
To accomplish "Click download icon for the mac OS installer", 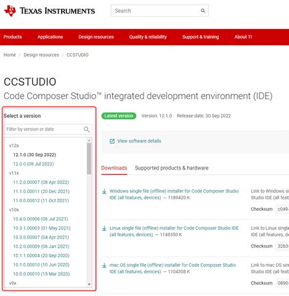I will [x=104, y=266].
